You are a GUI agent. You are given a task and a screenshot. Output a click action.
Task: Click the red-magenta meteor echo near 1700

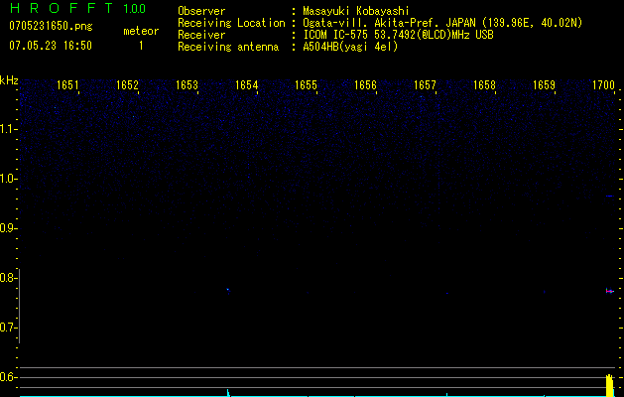pyautogui.click(x=610, y=291)
